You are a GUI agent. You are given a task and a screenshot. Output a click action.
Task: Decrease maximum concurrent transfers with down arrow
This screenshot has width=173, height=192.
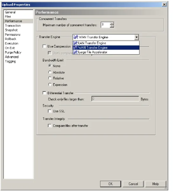[x=112, y=26]
